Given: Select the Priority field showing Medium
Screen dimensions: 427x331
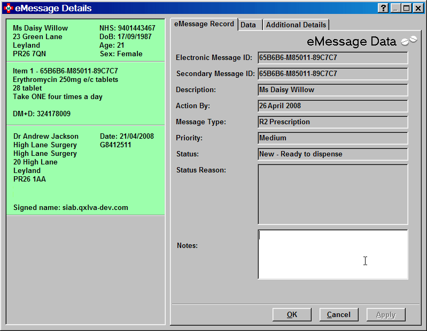Looking at the screenshot, I should point(332,138).
